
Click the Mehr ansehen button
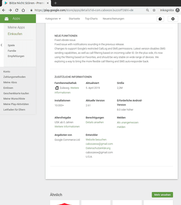162,195
